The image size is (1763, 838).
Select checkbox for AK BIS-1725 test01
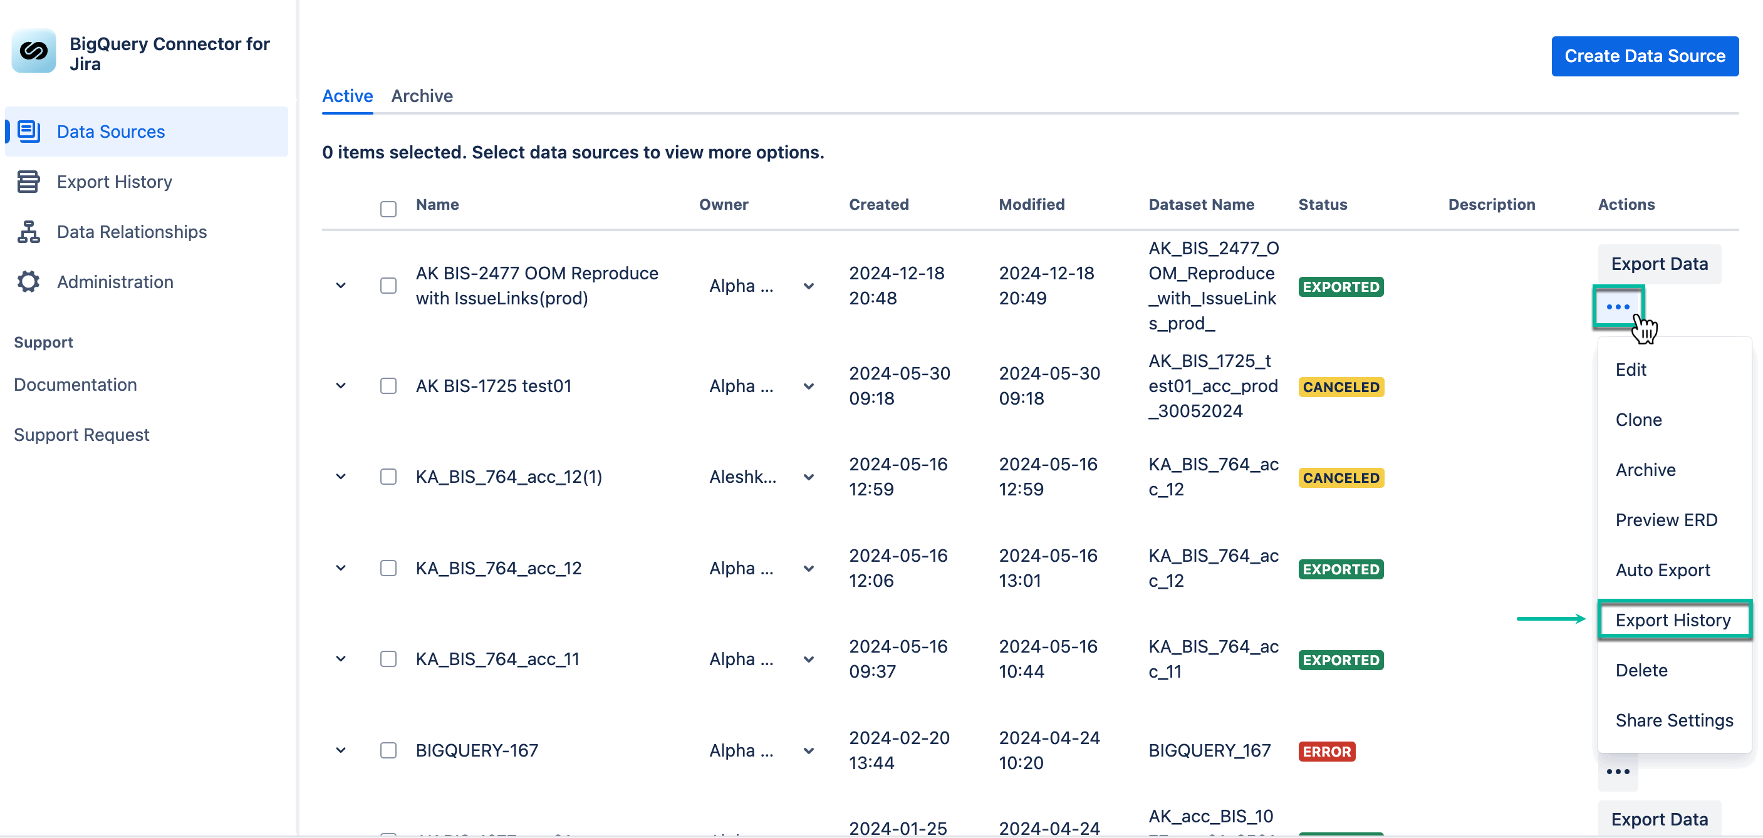388,386
